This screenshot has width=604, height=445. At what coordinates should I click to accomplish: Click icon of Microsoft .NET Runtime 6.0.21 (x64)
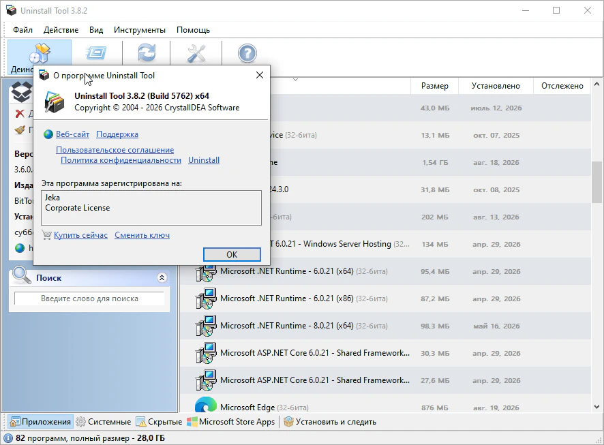[206, 272]
